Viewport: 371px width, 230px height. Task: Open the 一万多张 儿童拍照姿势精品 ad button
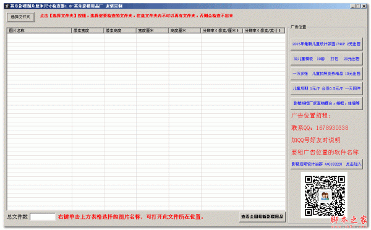326,74
